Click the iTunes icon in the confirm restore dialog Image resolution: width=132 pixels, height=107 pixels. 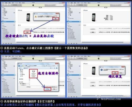tap(102, 70)
